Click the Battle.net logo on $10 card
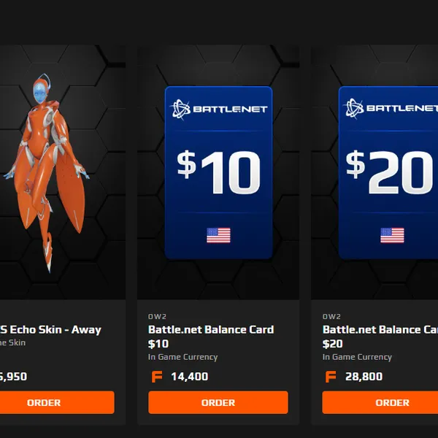This screenshot has height=438, width=438. tap(220, 109)
